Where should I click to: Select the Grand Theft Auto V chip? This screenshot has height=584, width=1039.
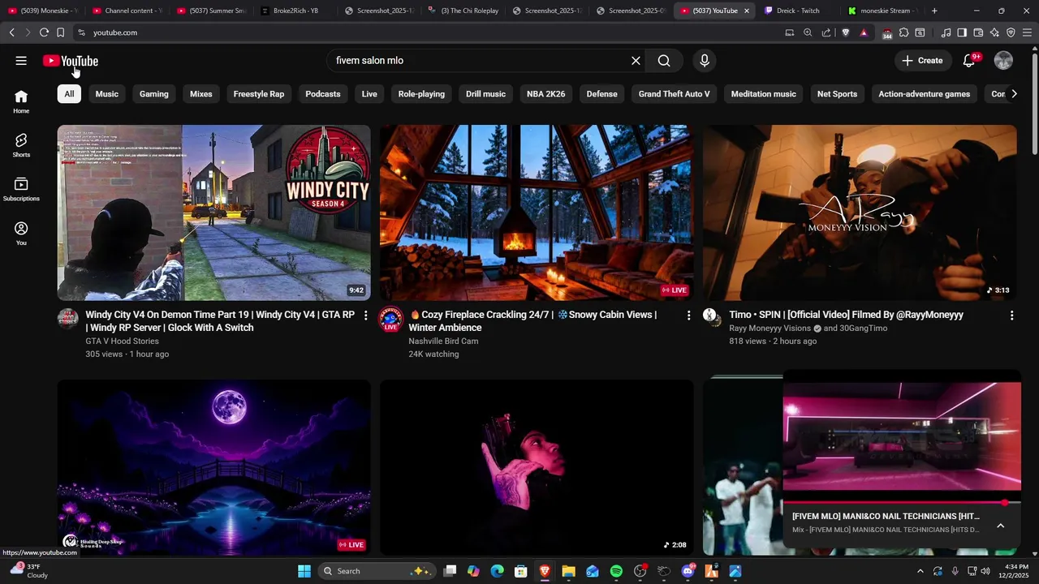[x=674, y=94]
